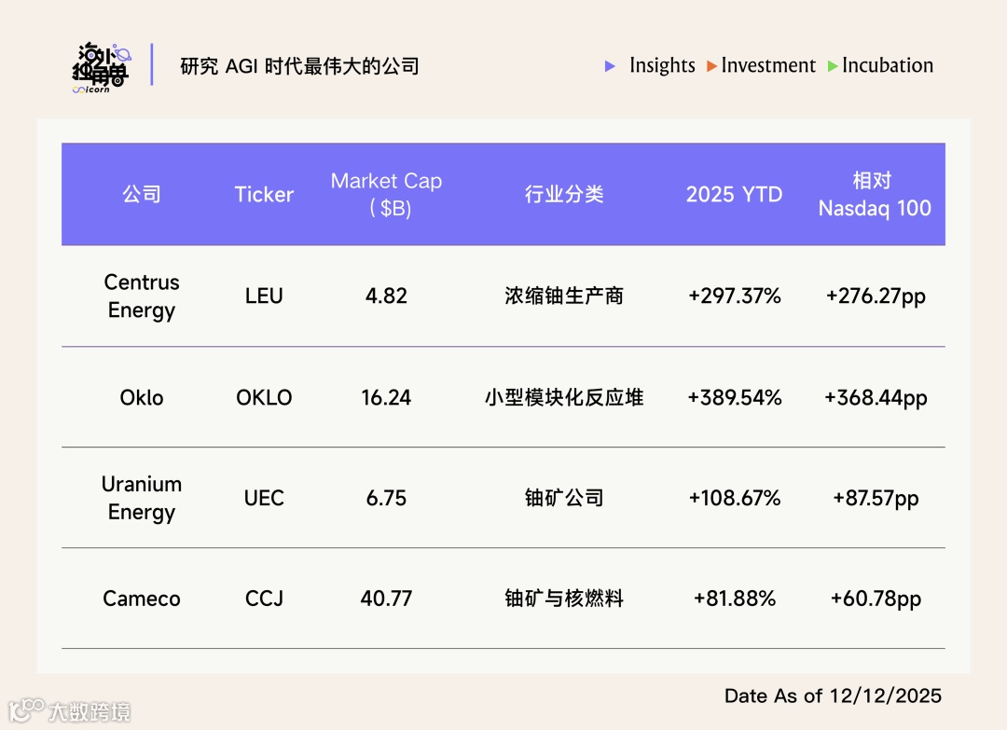Select the OKLO ticker cell
Viewport: 1007px width, 730px height.
pyautogui.click(x=264, y=397)
